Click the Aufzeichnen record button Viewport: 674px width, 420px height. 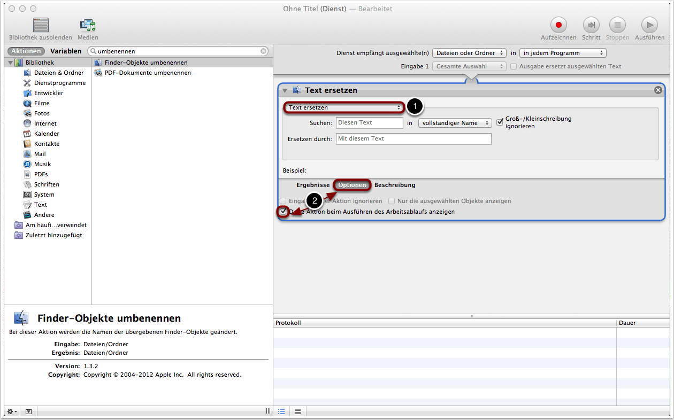pos(558,25)
